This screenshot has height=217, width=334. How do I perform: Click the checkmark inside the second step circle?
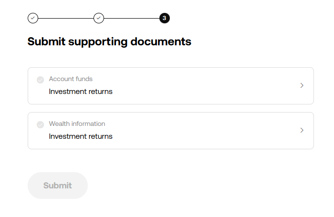pos(99,18)
